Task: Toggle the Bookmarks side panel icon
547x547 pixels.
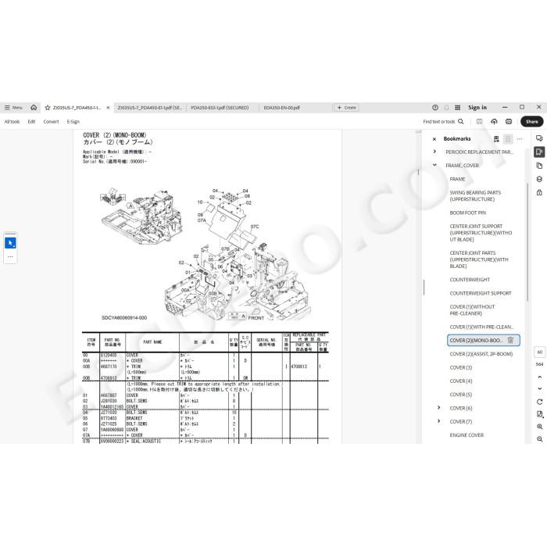Action: pyautogui.click(x=539, y=152)
